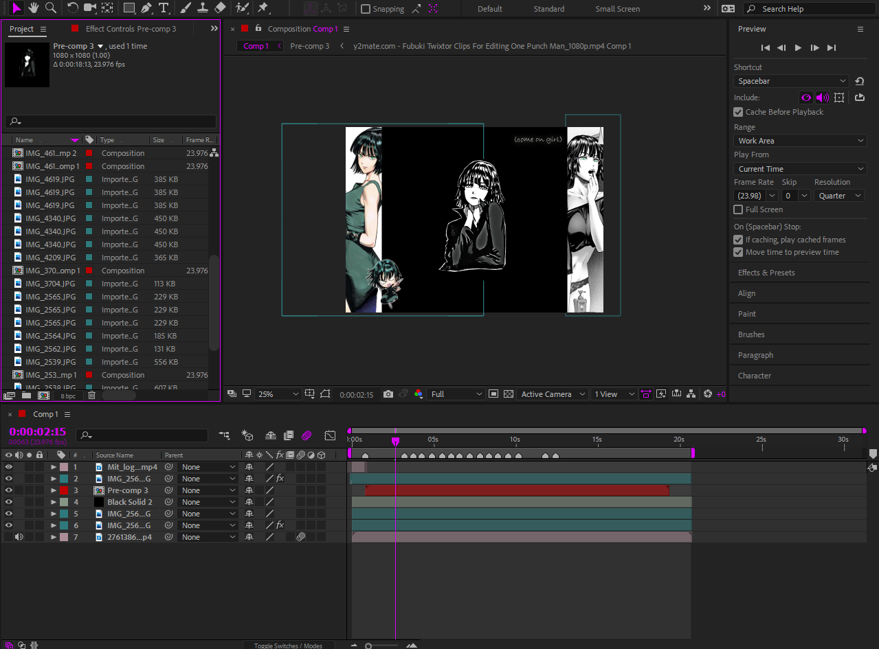Open the composition mini-flowchart in the timeline
Image resolution: width=879 pixels, height=649 pixels.
pyautogui.click(x=224, y=435)
